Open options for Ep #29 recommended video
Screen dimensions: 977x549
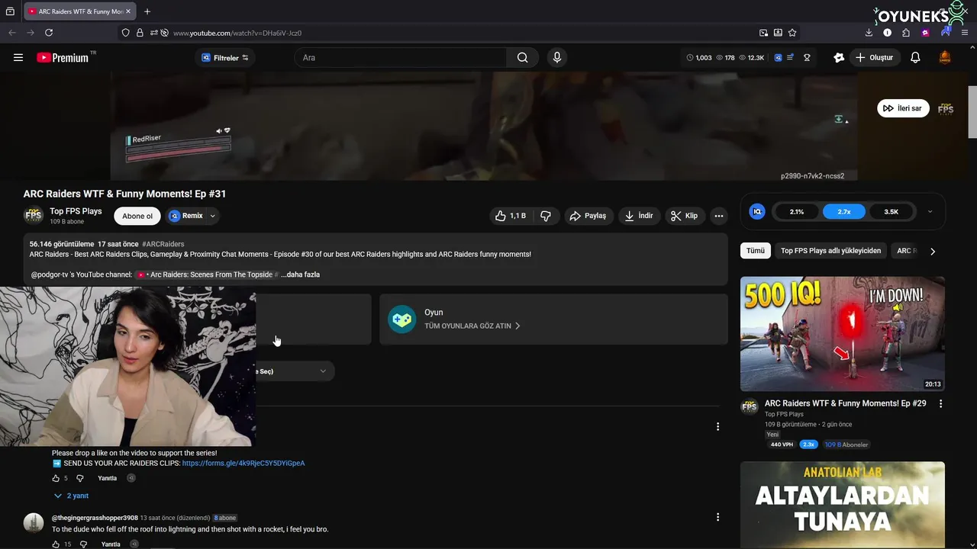click(940, 403)
